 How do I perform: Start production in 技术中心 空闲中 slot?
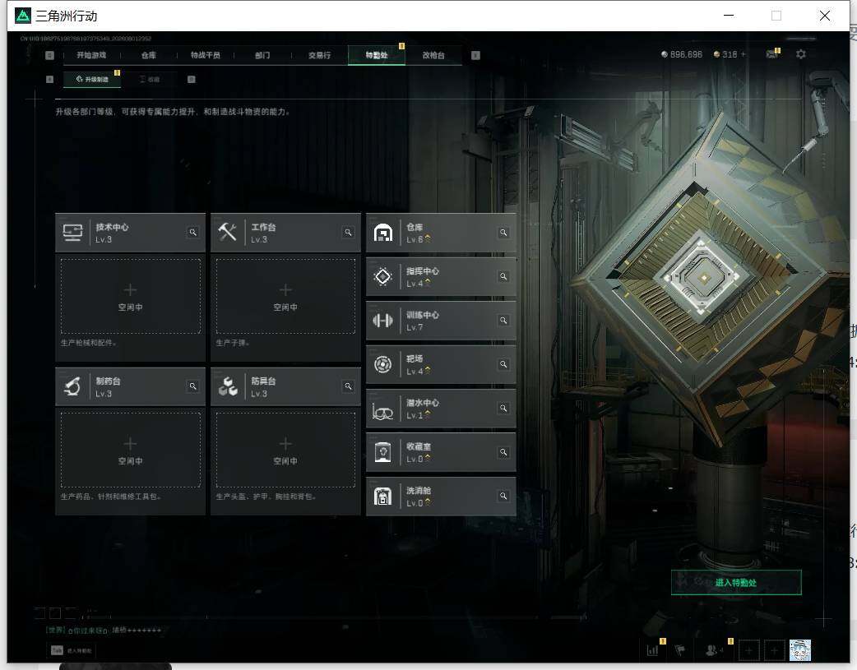pyautogui.click(x=130, y=296)
